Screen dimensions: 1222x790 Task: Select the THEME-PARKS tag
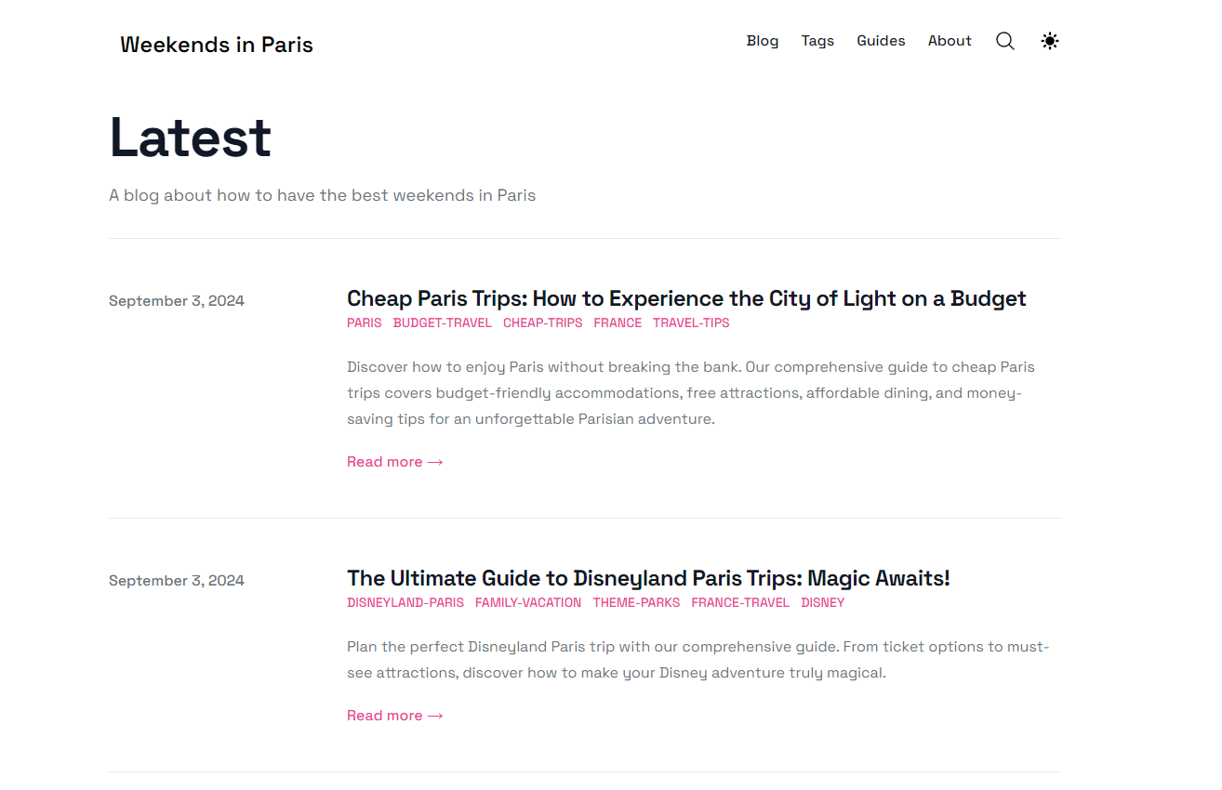pos(636,602)
